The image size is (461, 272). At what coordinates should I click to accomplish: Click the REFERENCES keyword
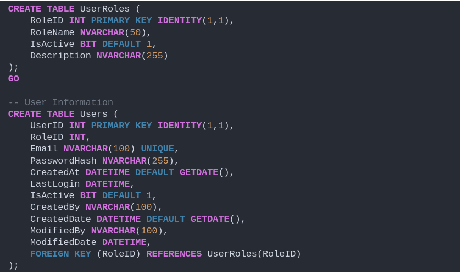[174, 254]
